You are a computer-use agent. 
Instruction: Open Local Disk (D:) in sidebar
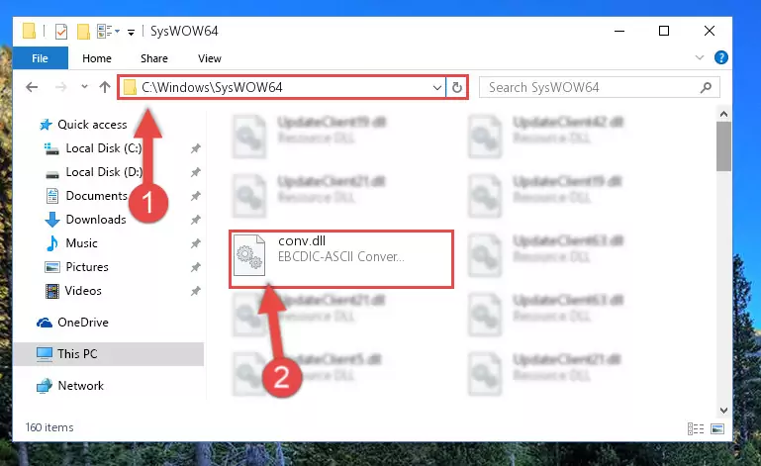[104, 172]
